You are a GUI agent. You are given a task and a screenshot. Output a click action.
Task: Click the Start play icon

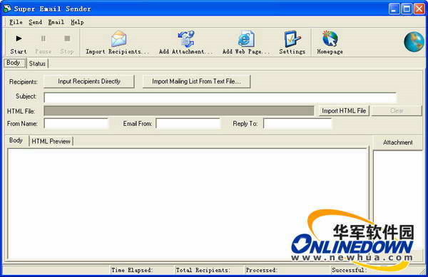(x=19, y=38)
